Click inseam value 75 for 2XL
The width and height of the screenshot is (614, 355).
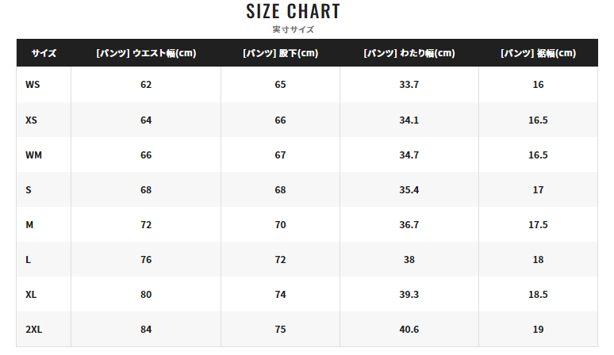280,330
